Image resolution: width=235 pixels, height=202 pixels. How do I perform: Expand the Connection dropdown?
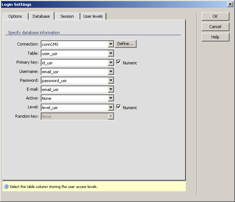(111, 44)
